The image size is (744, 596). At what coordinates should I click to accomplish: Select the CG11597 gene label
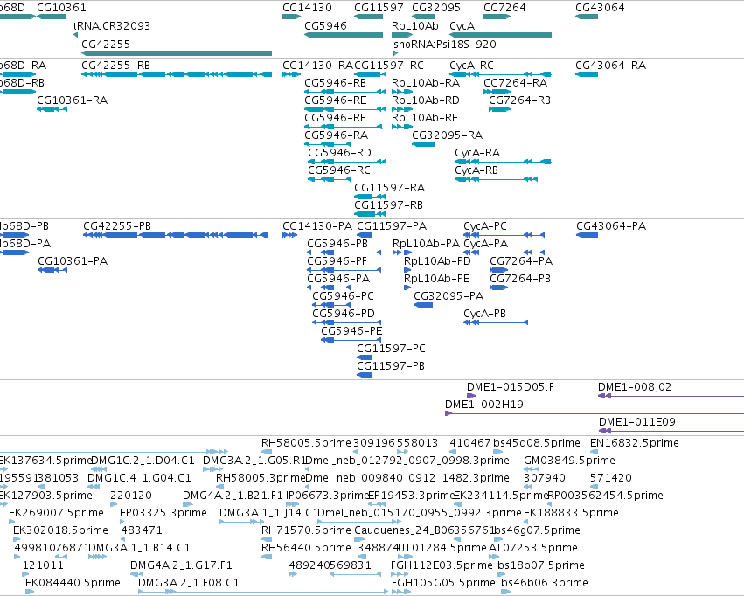(379, 8)
